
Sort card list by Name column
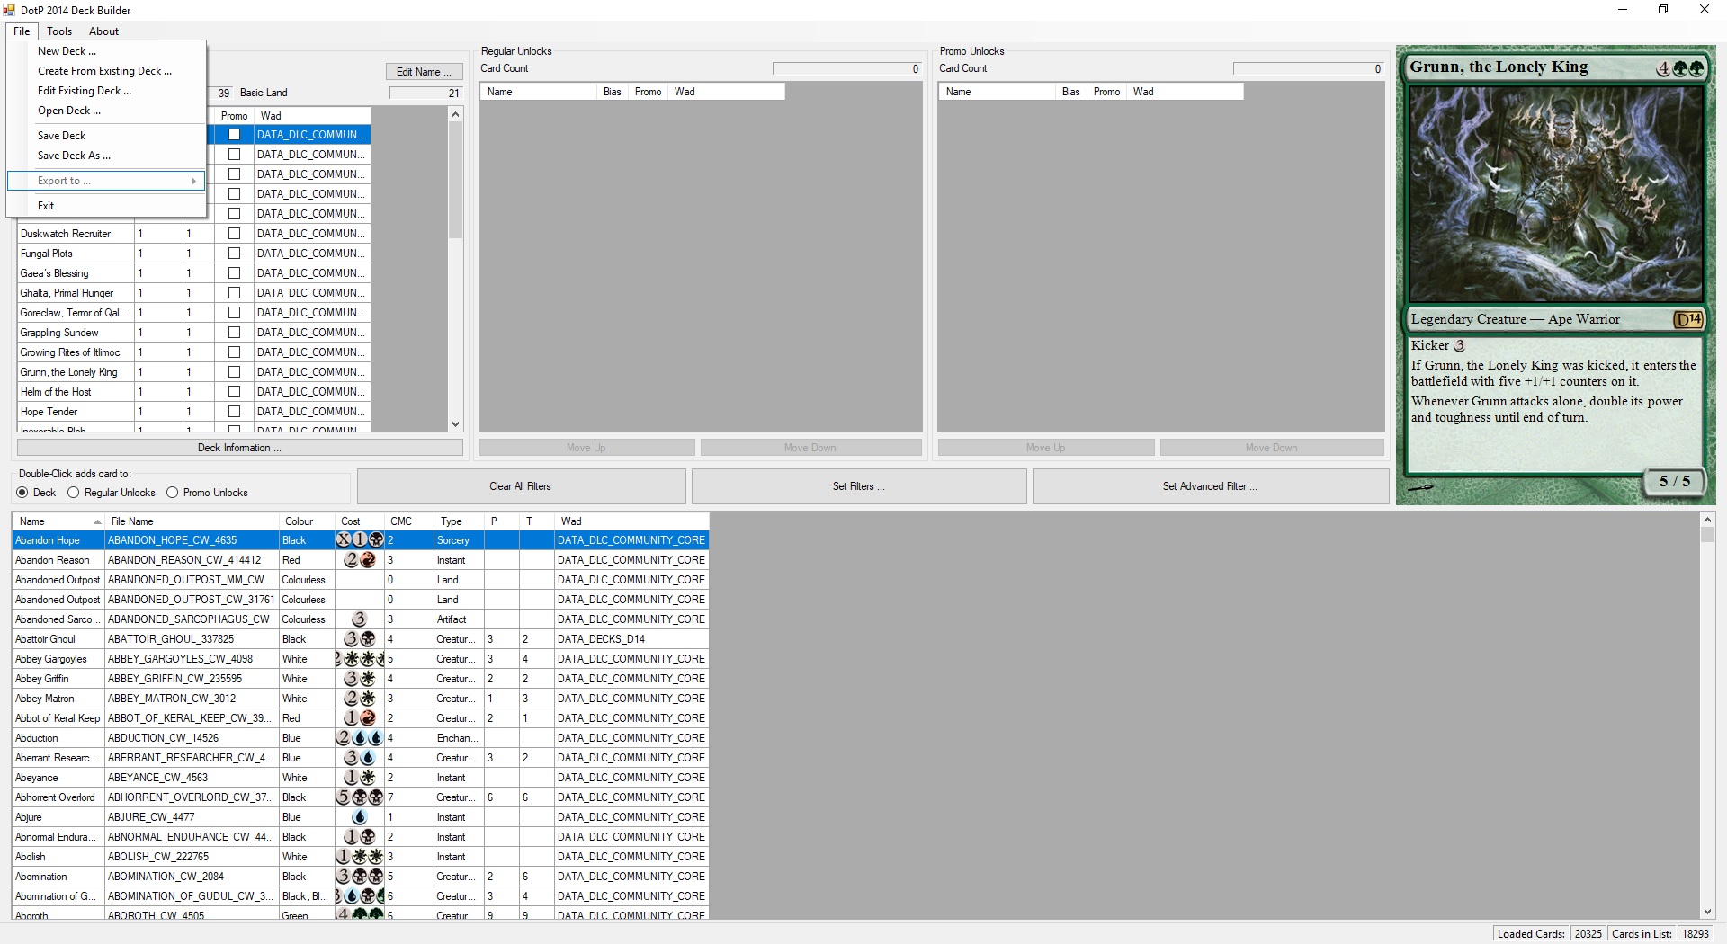(x=58, y=521)
